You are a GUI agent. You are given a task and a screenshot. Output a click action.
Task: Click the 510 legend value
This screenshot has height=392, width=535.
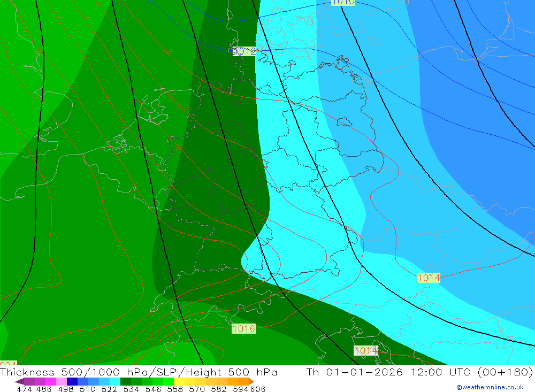(87, 389)
